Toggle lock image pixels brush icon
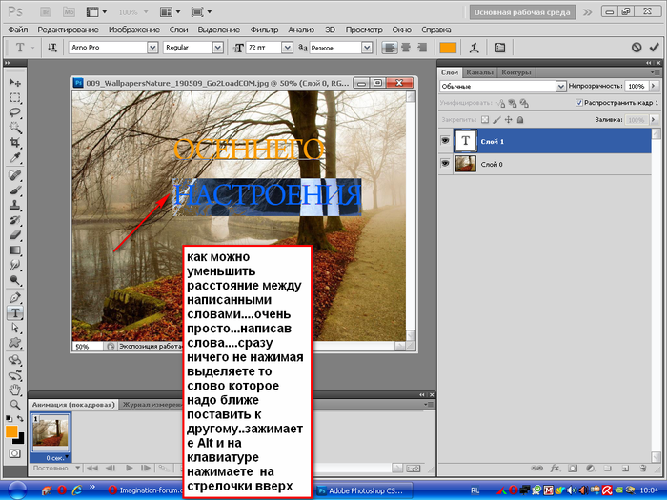The width and height of the screenshot is (667, 500). (496, 119)
